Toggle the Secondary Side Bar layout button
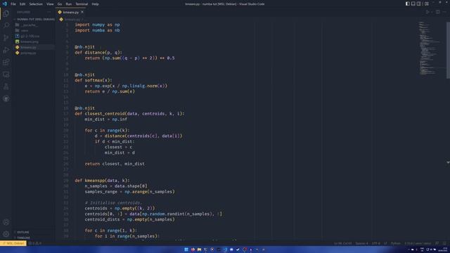 coord(419,4)
